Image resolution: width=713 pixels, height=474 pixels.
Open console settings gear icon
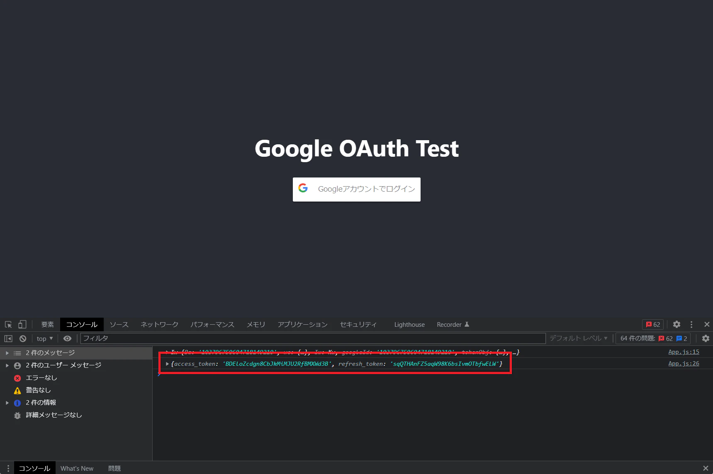[706, 338]
